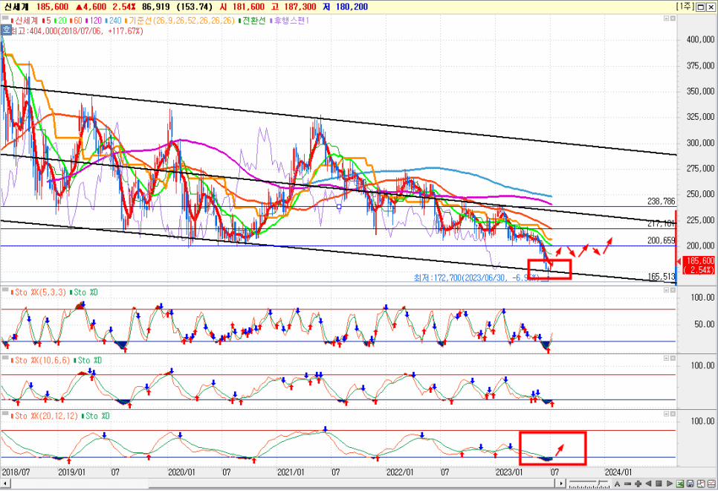Click the blue '호' badge at chart's left edge

[6, 30]
